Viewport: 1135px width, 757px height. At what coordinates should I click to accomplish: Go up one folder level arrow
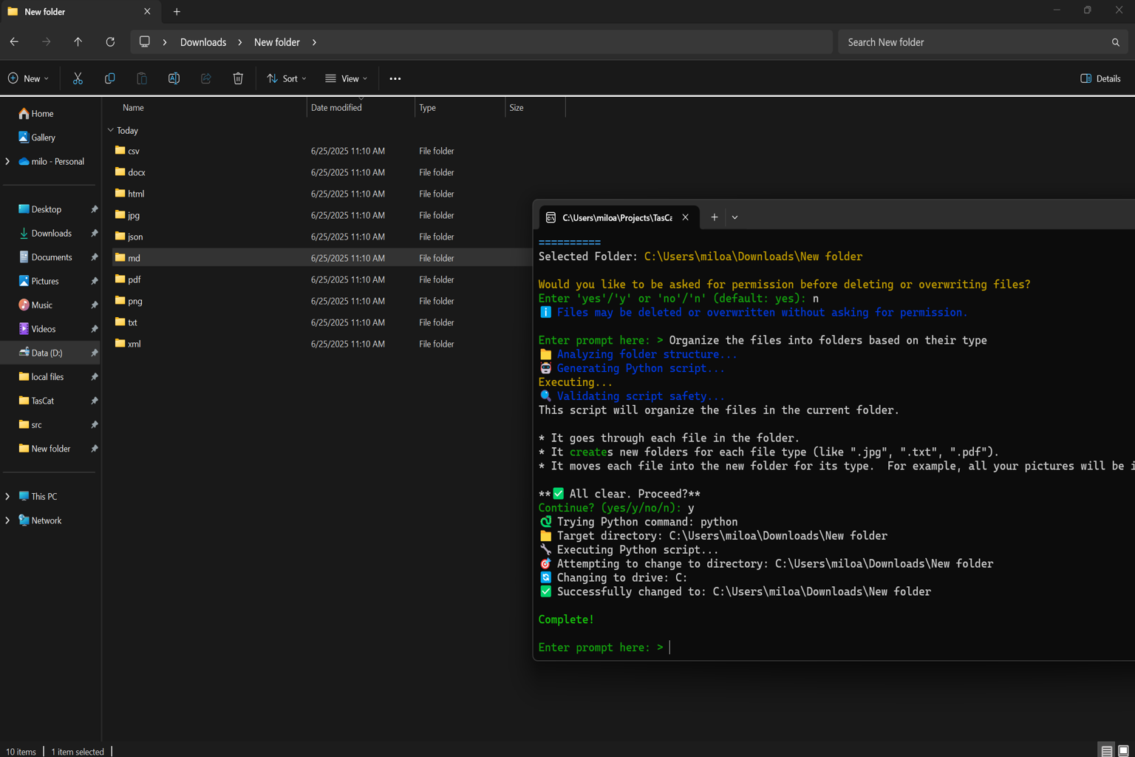point(78,42)
